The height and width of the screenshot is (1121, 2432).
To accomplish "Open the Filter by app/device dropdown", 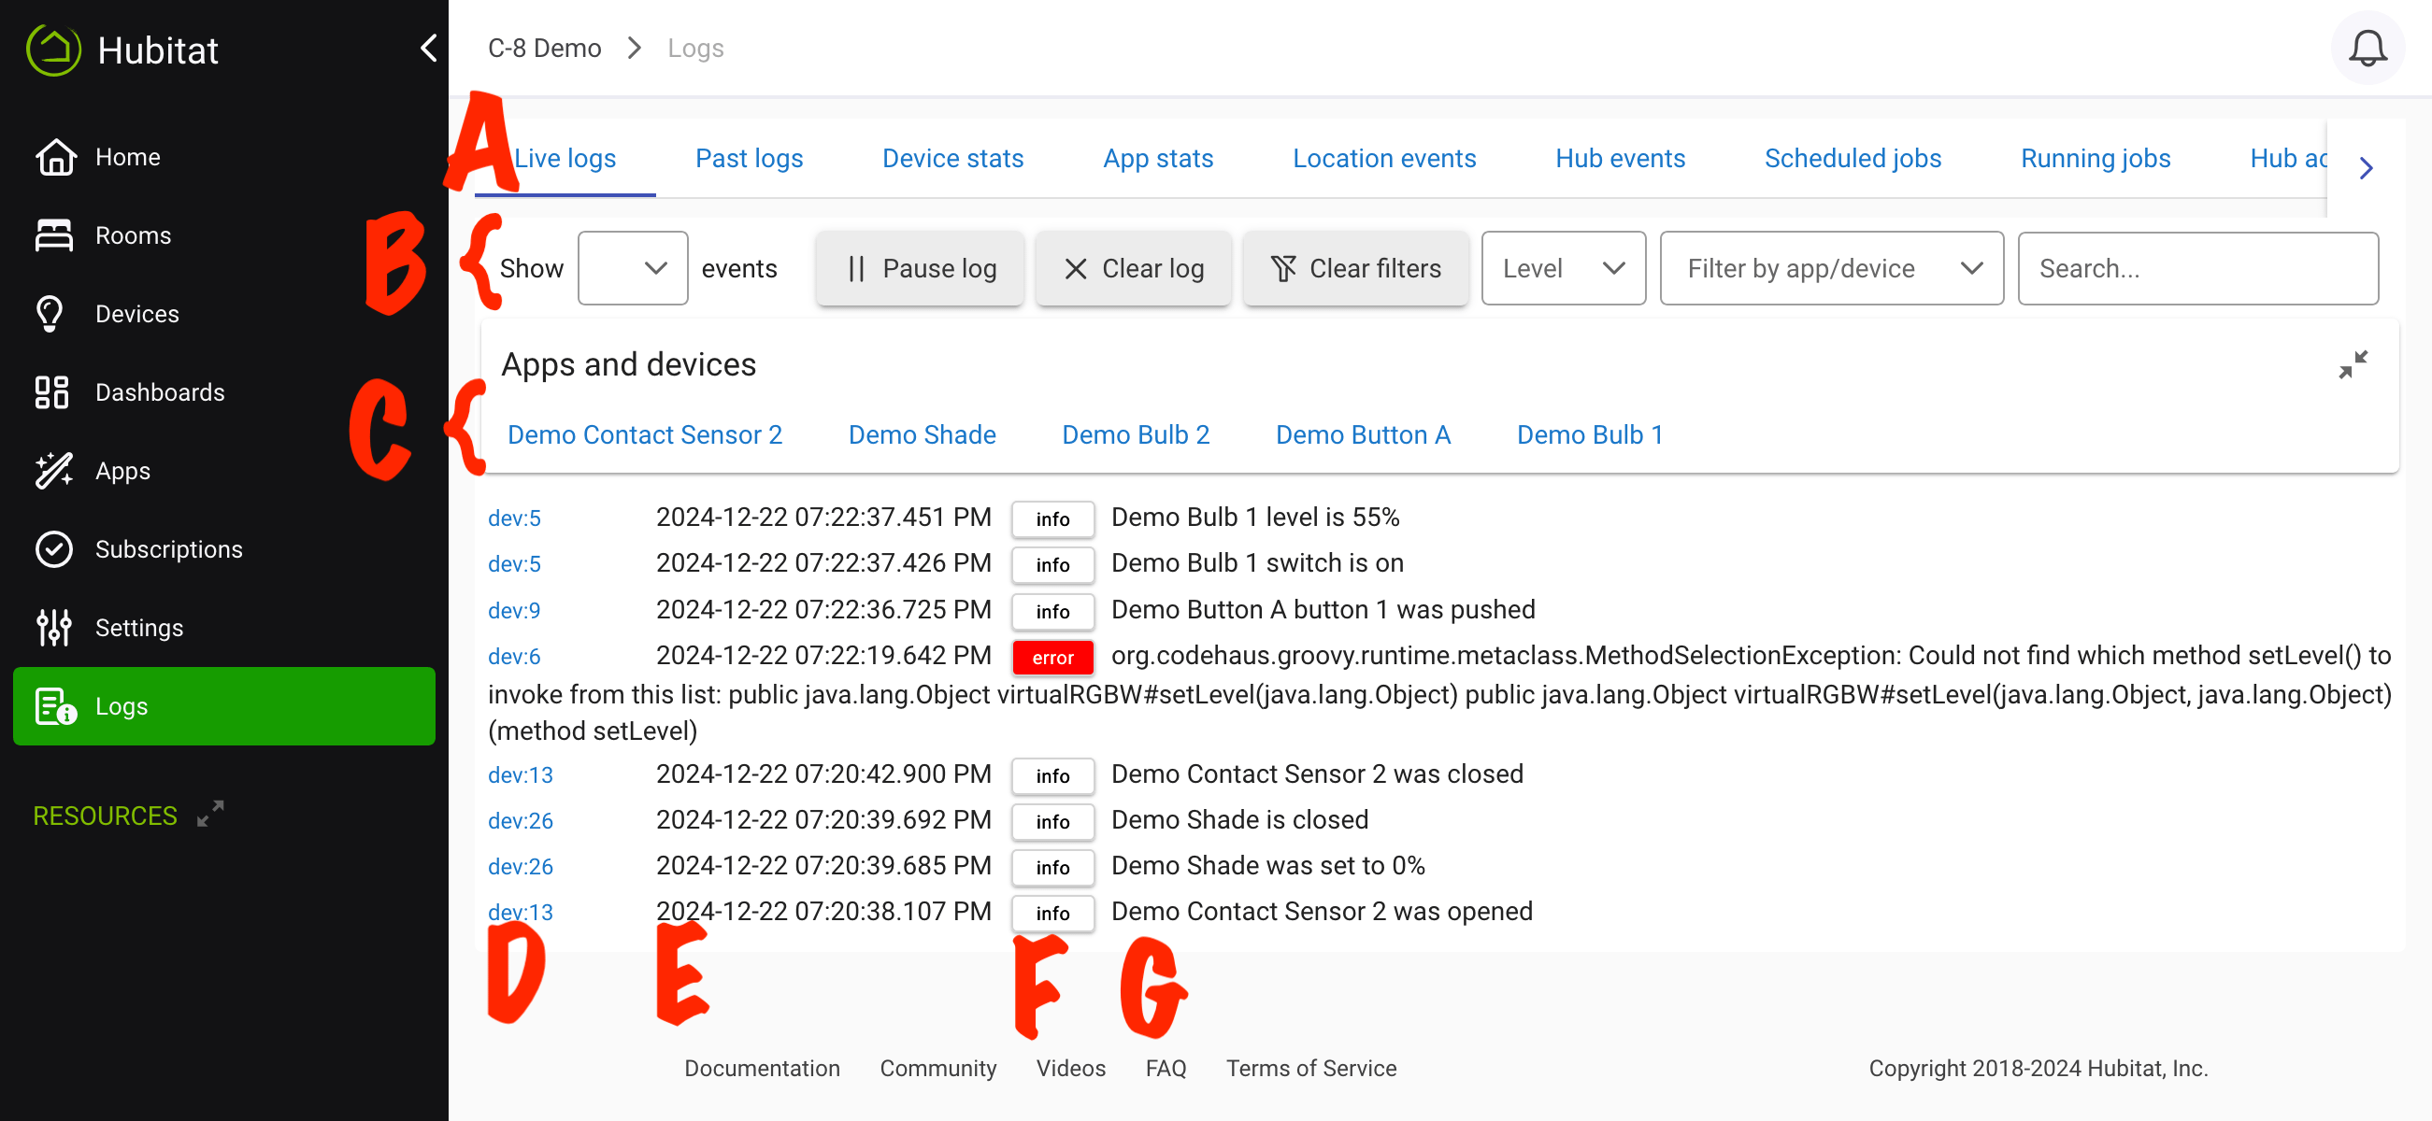I will click(1832, 269).
